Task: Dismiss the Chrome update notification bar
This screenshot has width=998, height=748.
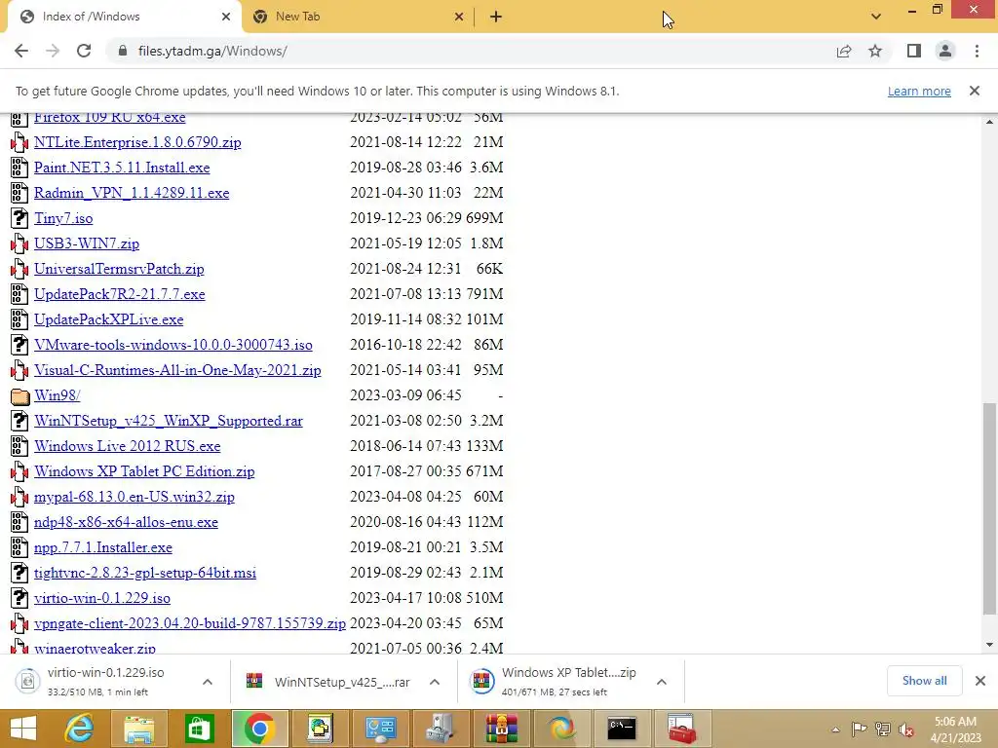Action: pos(975,91)
